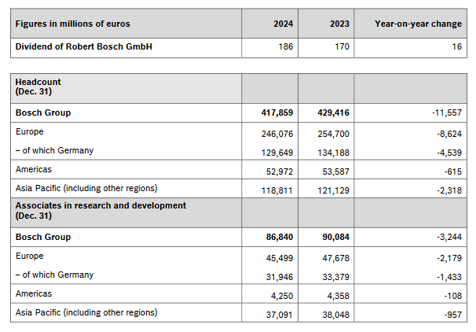This screenshot has width=476, height=332.
Task: Select Germany headcount 129,649
Action: [x=277, y=153]
